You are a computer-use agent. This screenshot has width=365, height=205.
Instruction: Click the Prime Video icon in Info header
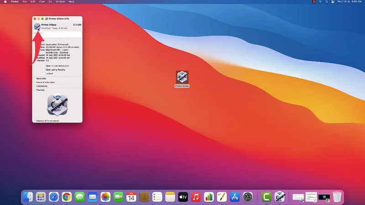point(36,26)
